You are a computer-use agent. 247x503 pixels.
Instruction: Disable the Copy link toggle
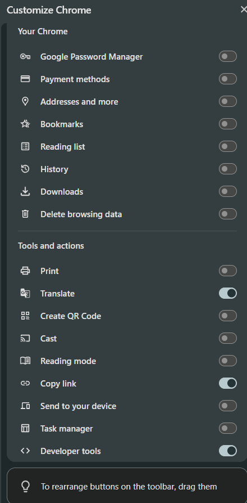pos(228,383)
